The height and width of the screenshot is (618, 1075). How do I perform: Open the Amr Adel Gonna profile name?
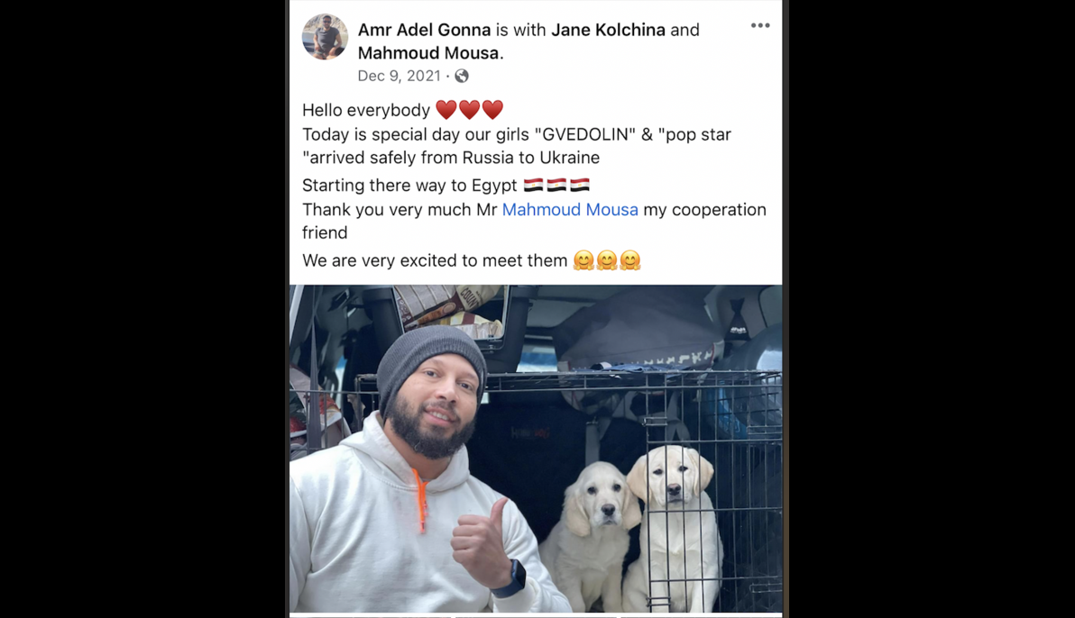425,30
